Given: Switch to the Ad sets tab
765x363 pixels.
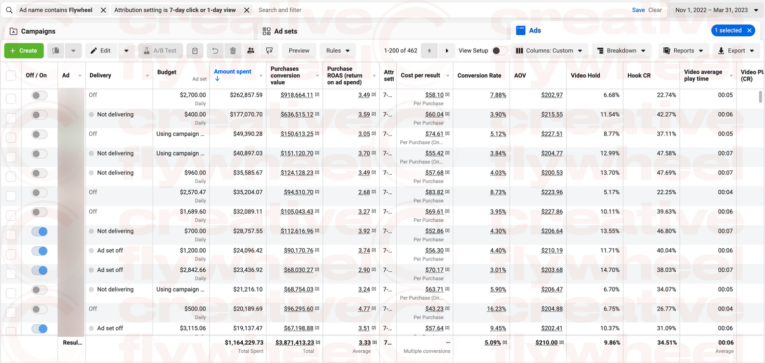Looking at the screenshot, I should pos(285,31).
